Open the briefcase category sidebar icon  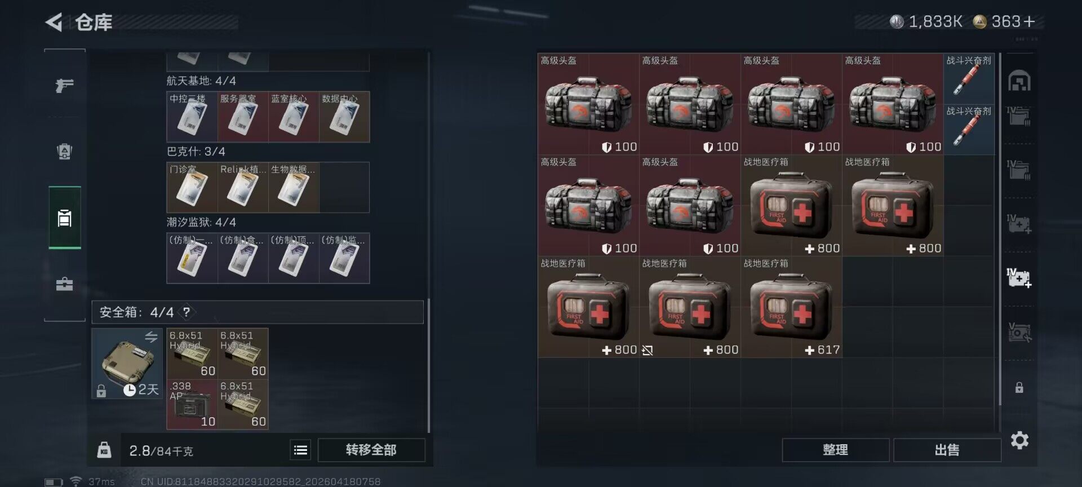(65, 284)
